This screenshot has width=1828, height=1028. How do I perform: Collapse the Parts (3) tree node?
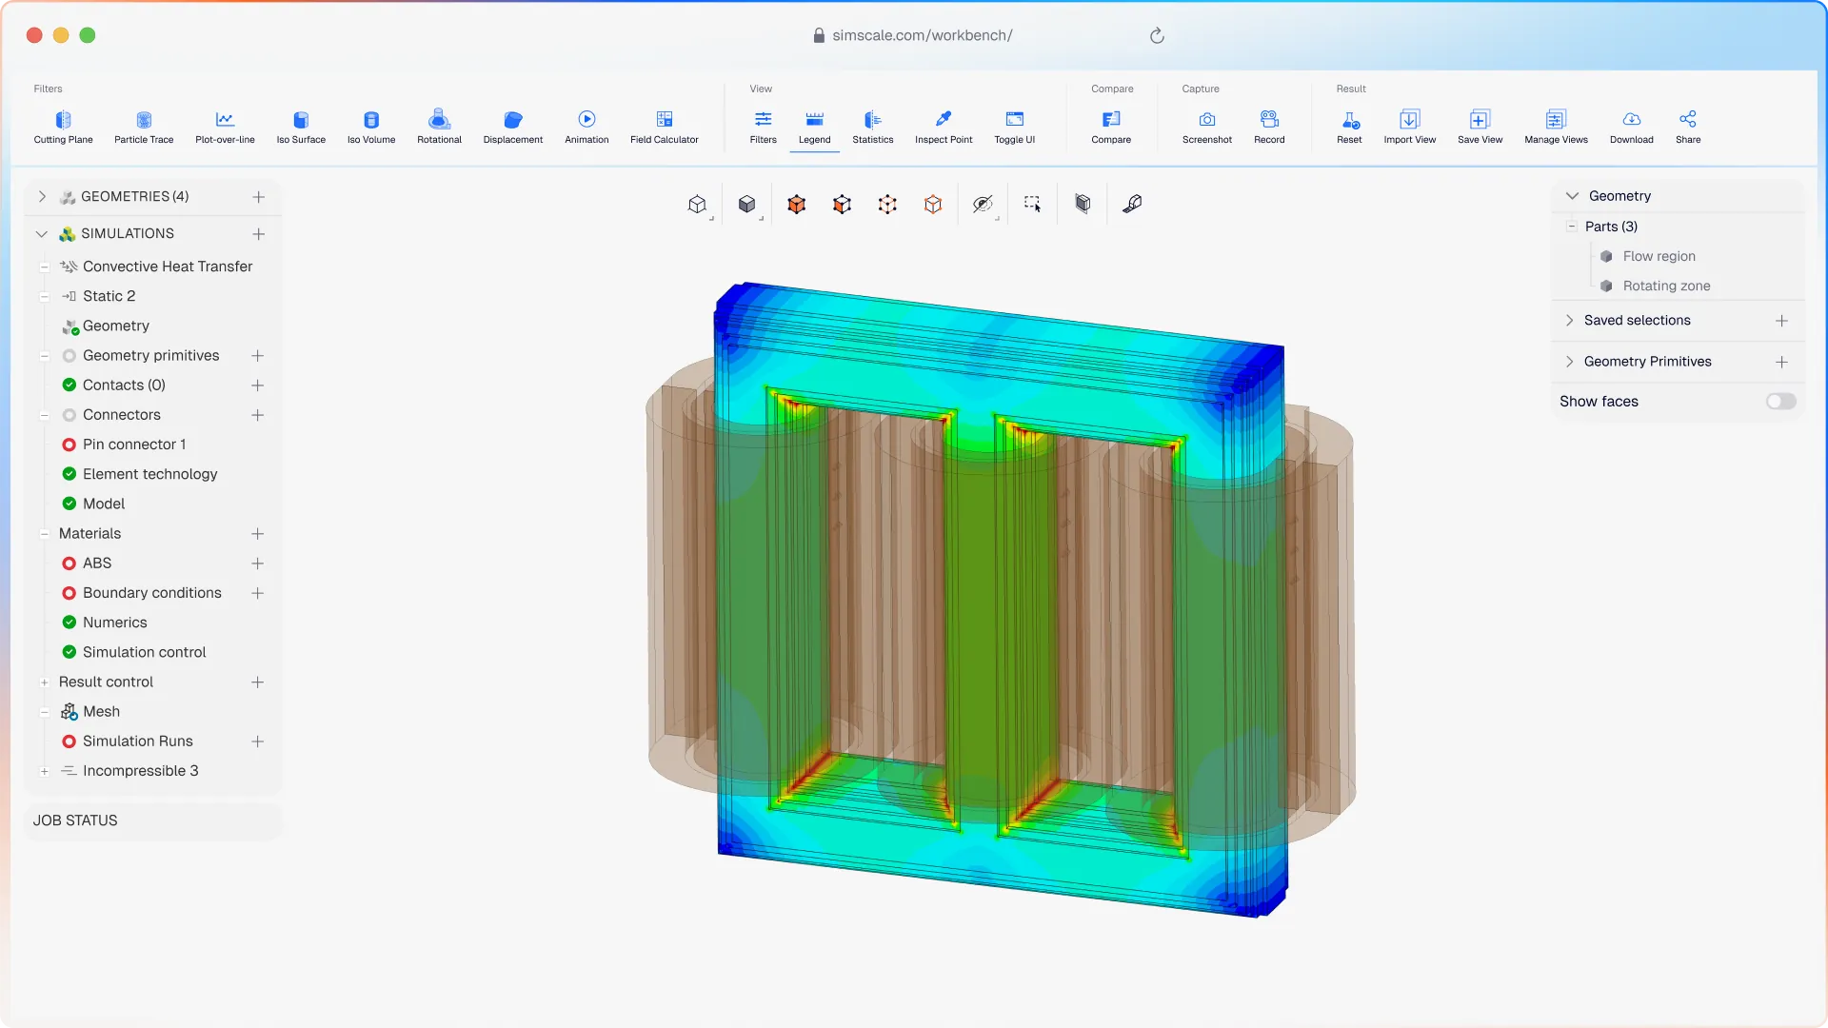tap(1571, 227)
